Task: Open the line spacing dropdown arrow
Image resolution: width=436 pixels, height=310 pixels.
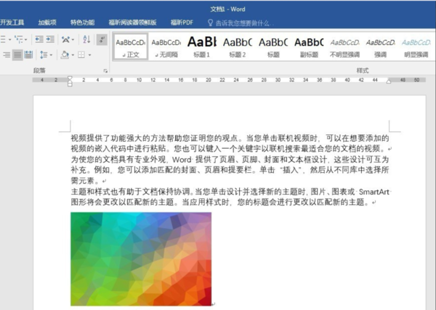Action: [x=51, y=55]
